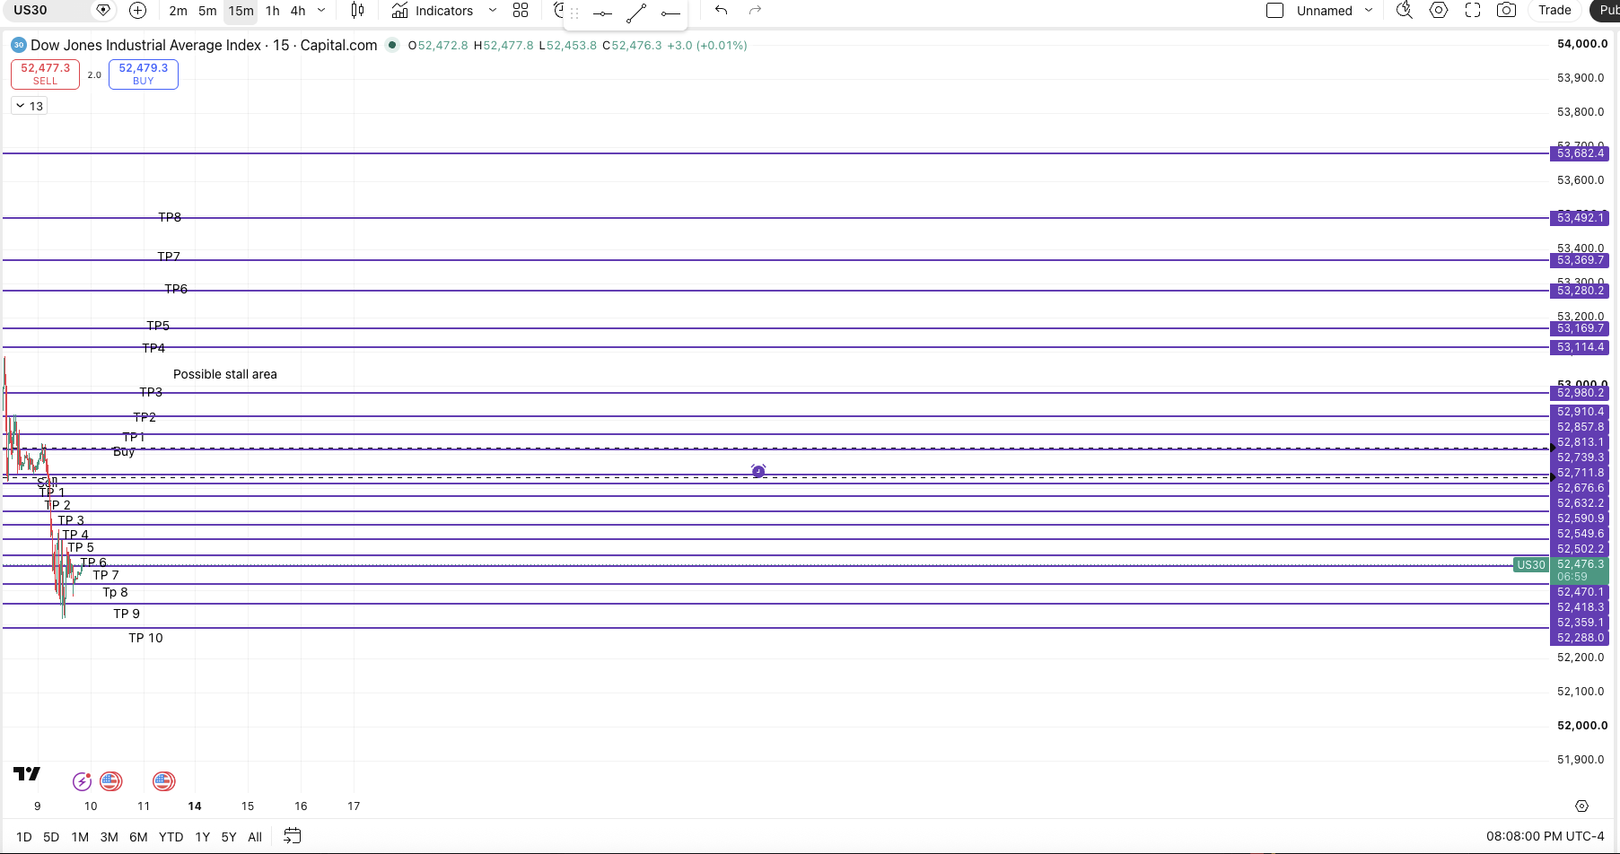Image resolution: width=1620 pixels, height=854 pixels.
Task: Enter fullscreen mode
Action: point(1473,10)
